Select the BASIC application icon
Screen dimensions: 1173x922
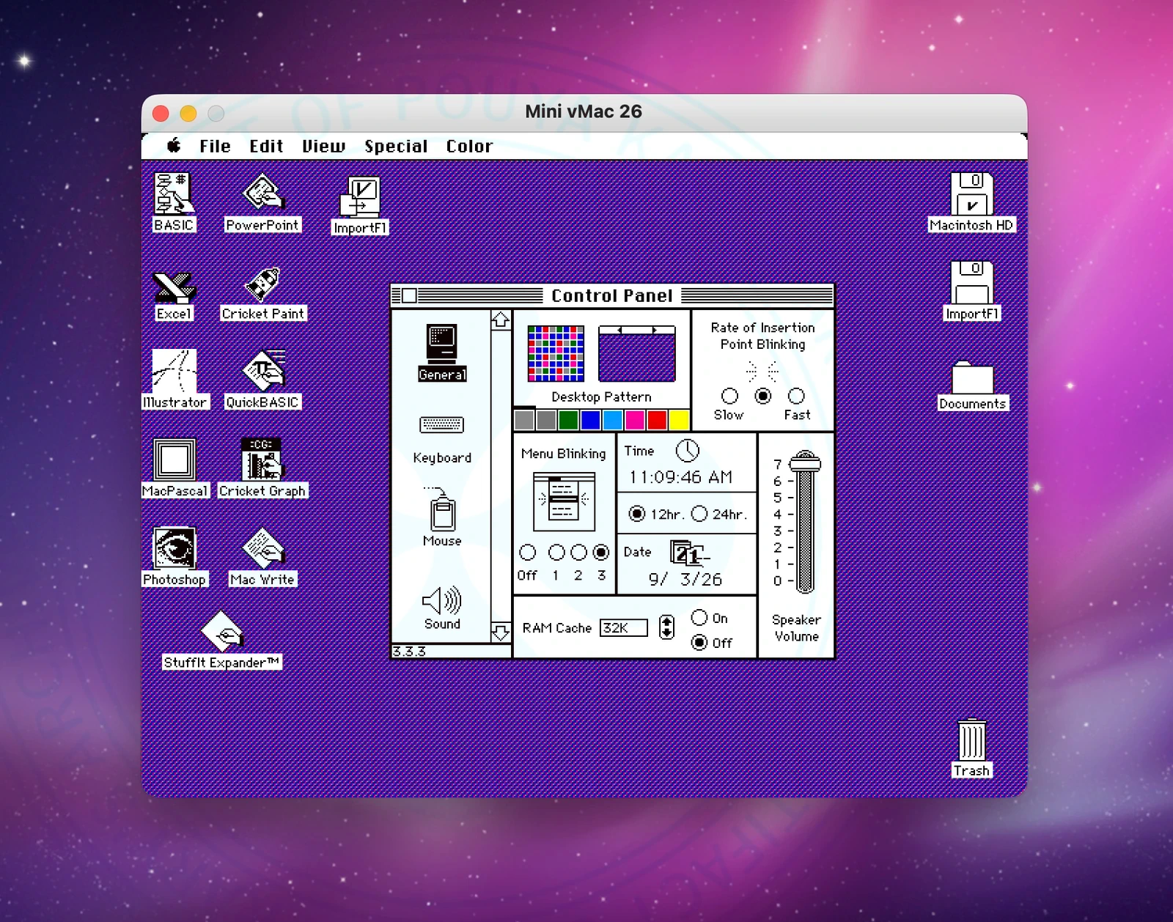[x=174, y=193]
